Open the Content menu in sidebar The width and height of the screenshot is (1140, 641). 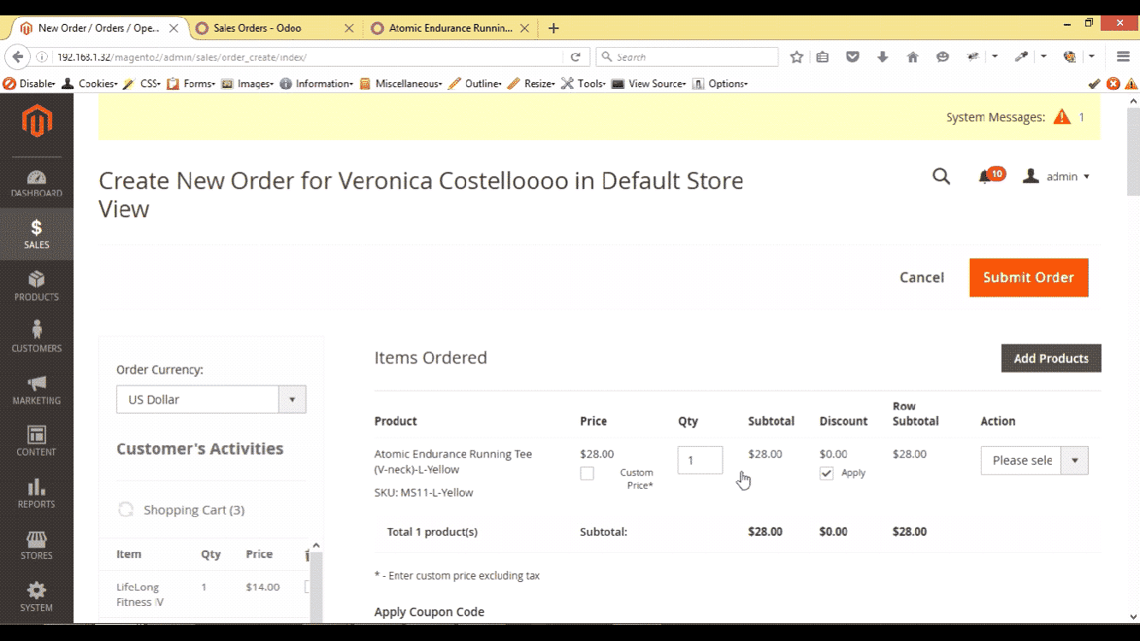(37, 441)
